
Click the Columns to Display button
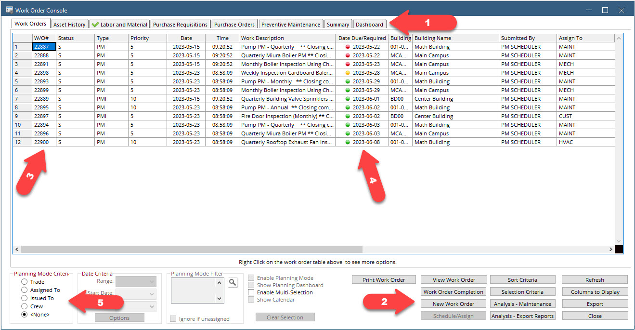pyautogui.click(x=595, y=292)
